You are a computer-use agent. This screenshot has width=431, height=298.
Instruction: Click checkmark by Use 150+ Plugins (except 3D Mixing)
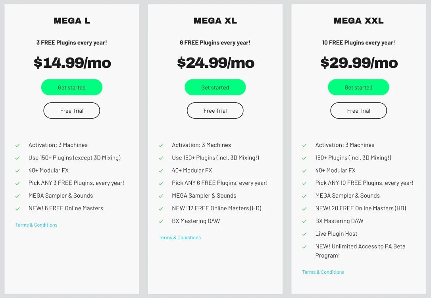(17, 158)
